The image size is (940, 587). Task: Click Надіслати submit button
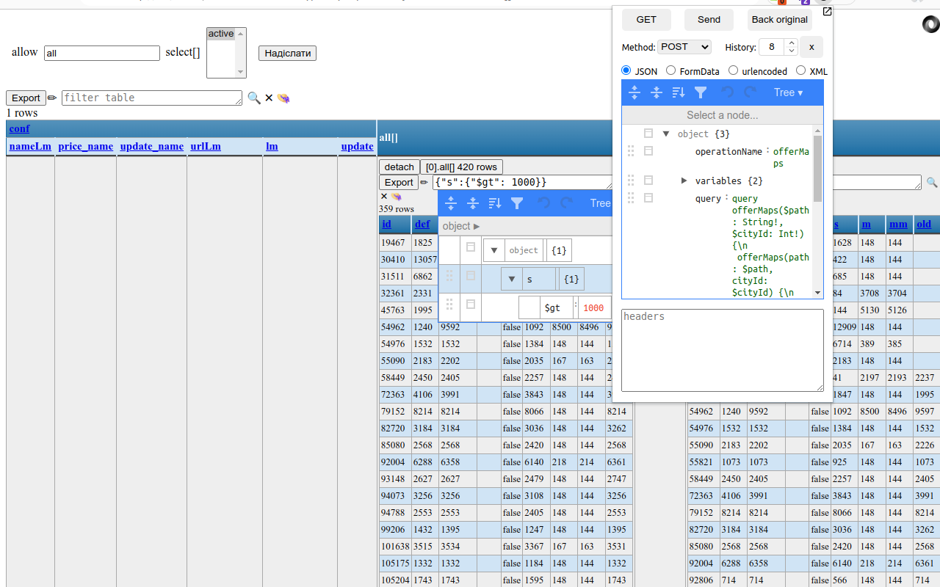click(287, 53)
